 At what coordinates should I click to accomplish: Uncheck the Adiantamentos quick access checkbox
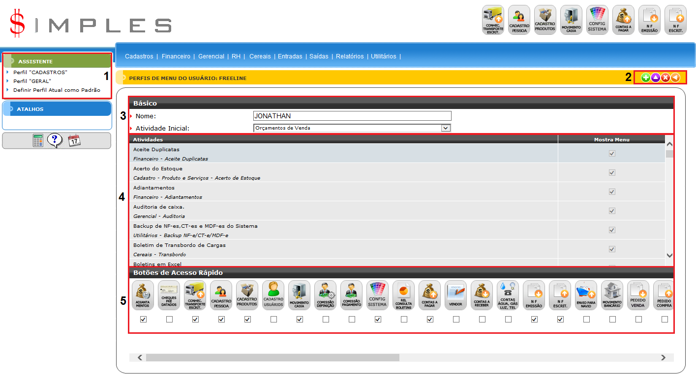pos(143,320)
